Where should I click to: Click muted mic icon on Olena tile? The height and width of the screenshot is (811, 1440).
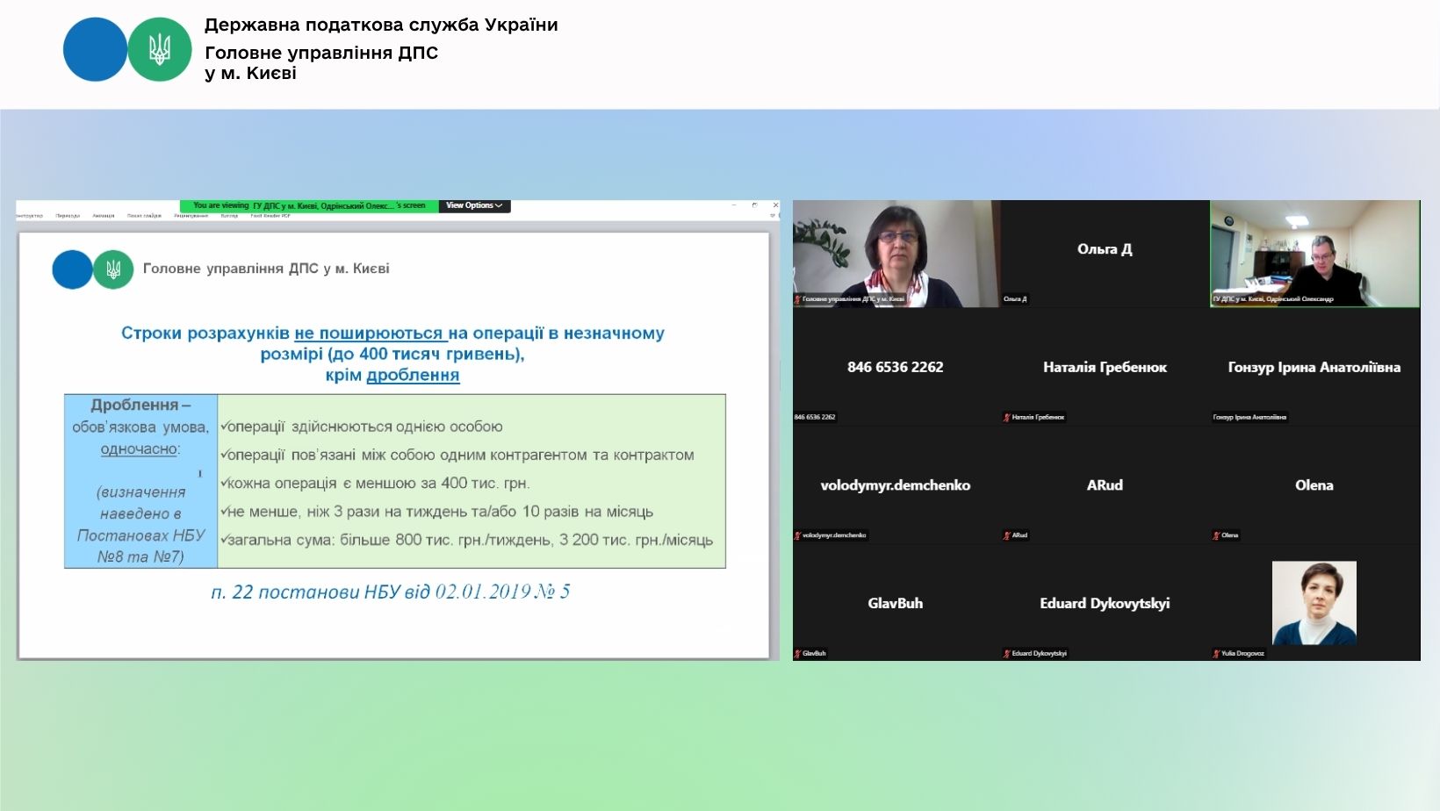click(x=1216, y=535)
